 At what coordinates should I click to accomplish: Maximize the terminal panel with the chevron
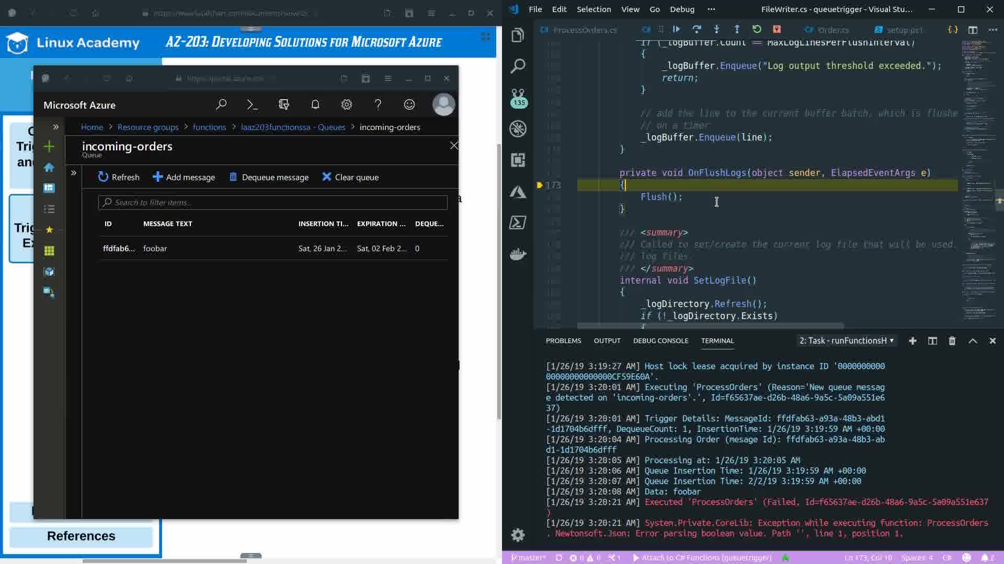point(973,341)
